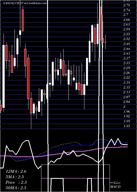
Task: Click the 2.26 price axis label
Action: coord(127,73)
